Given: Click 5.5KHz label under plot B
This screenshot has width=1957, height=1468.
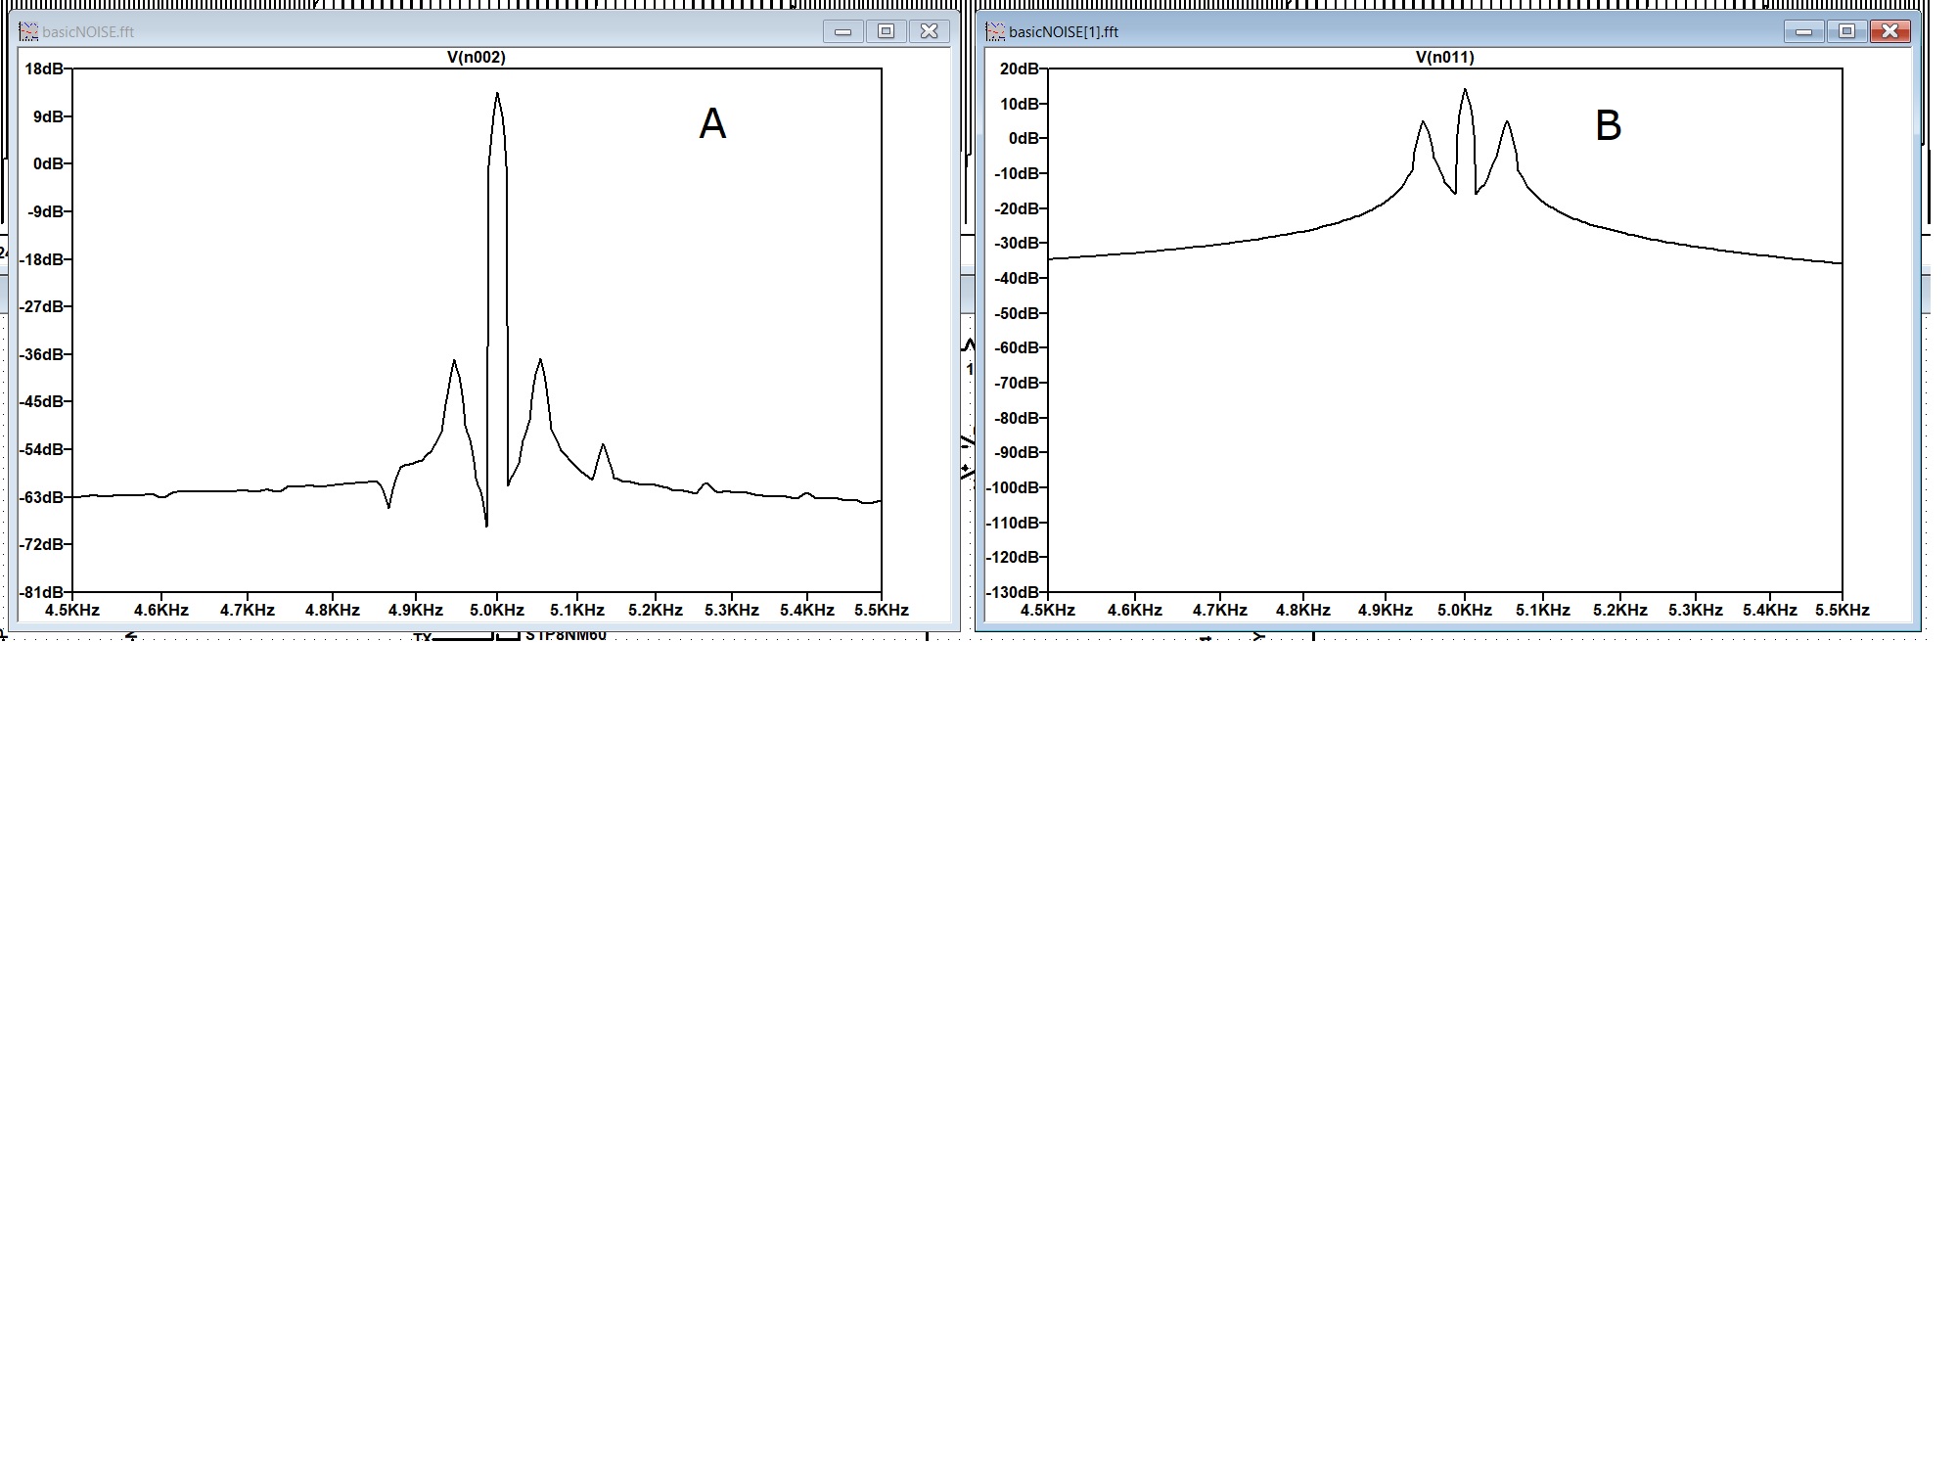Looking at the screenshot, I should click(1843, 610).
